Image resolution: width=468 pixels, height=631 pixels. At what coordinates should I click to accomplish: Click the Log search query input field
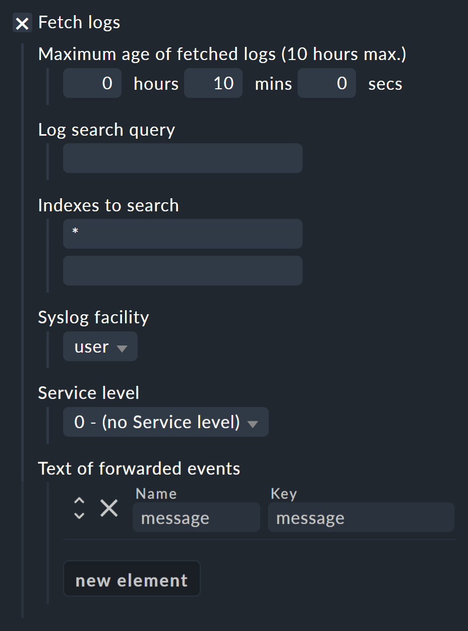182,158
